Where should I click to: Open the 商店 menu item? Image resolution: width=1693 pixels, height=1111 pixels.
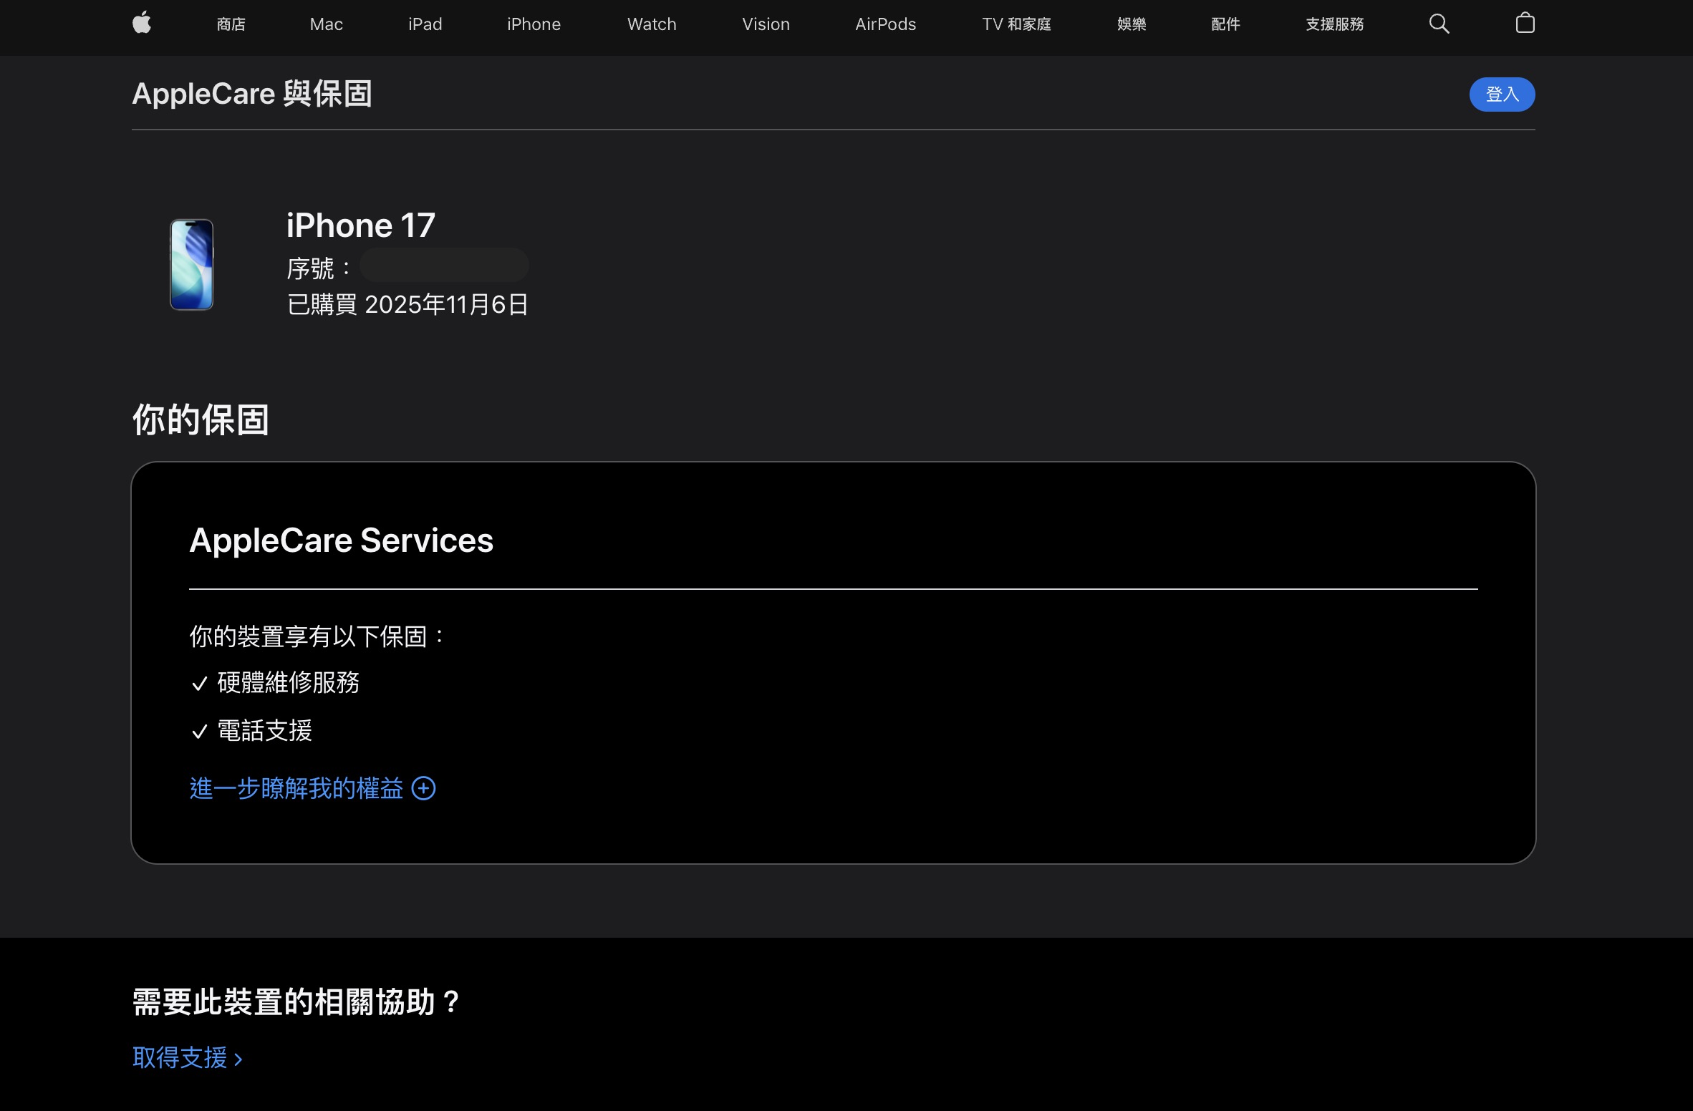[231, 24]
